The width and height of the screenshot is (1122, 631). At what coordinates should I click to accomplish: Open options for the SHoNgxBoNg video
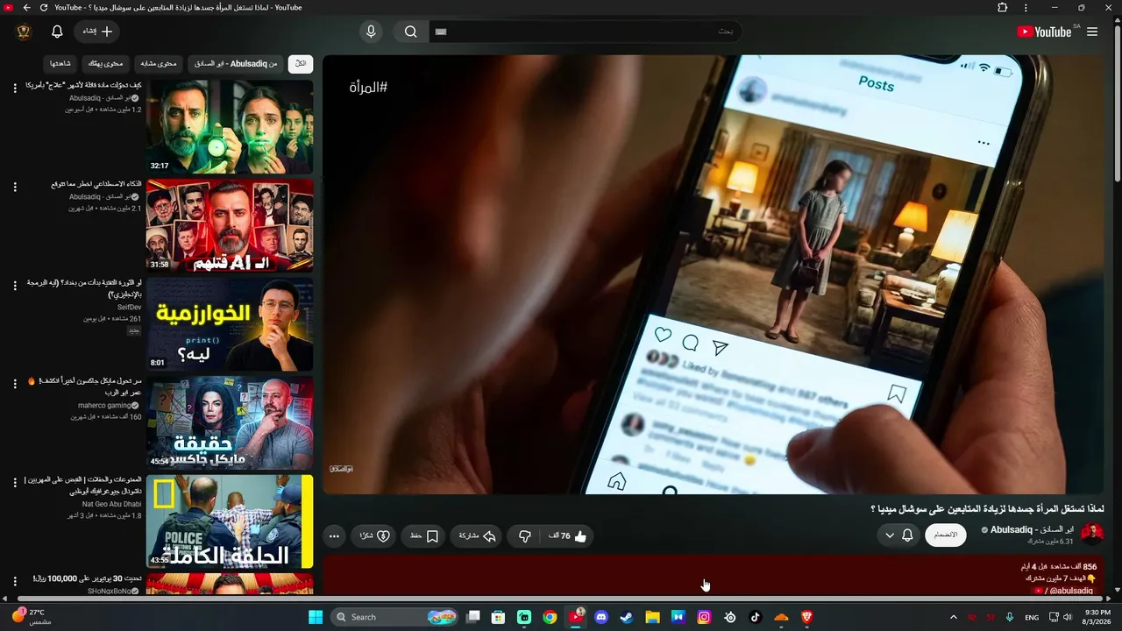pos(15,581)
